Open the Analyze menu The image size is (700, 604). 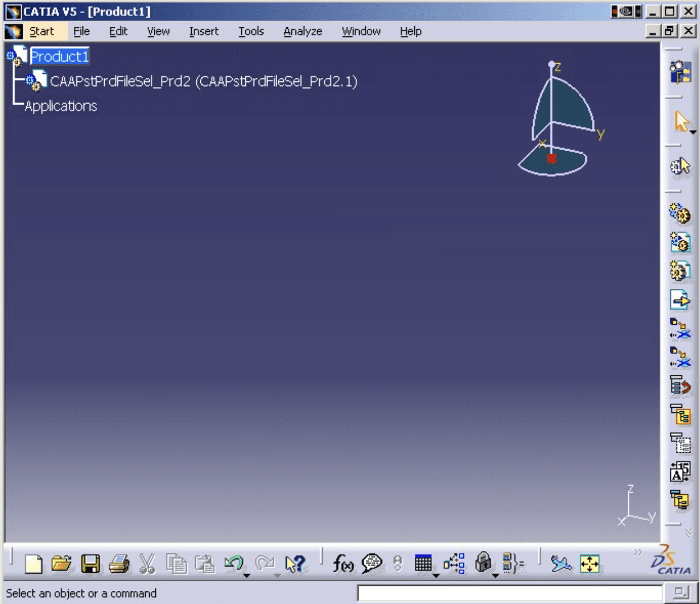[x=303, y=31]
